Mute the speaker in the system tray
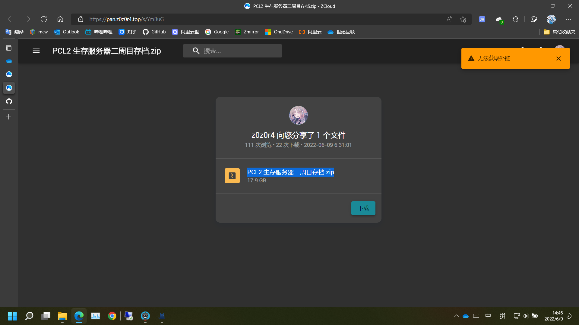 526,316
